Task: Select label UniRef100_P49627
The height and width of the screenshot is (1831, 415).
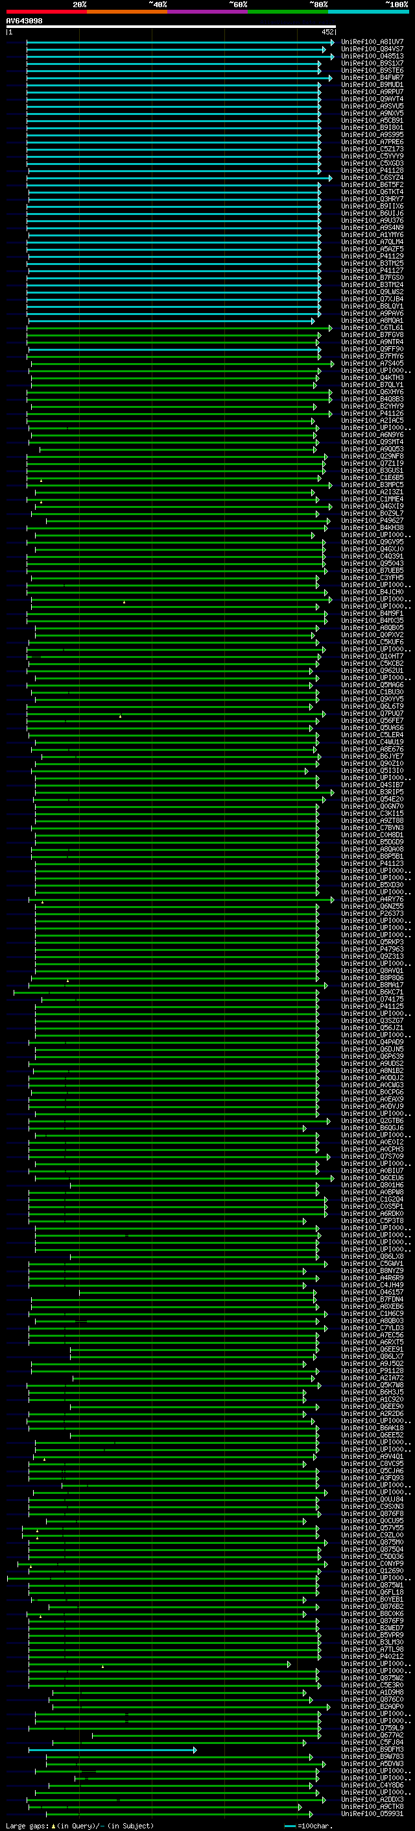Action: point(372,520)
